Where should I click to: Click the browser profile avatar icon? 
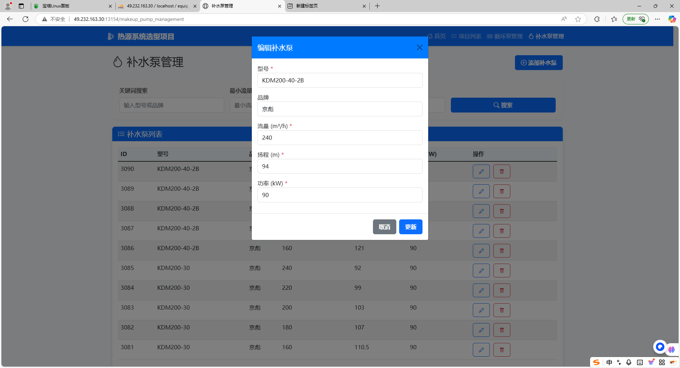pos(8,6)
